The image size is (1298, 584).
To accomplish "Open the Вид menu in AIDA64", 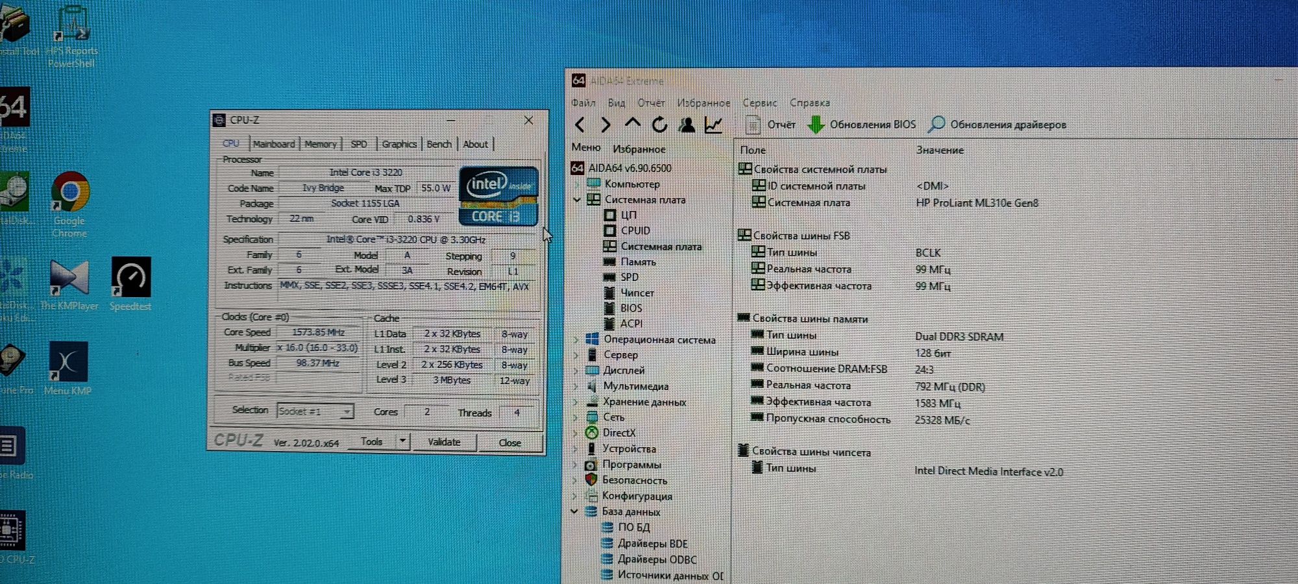I will pos(617,103).
